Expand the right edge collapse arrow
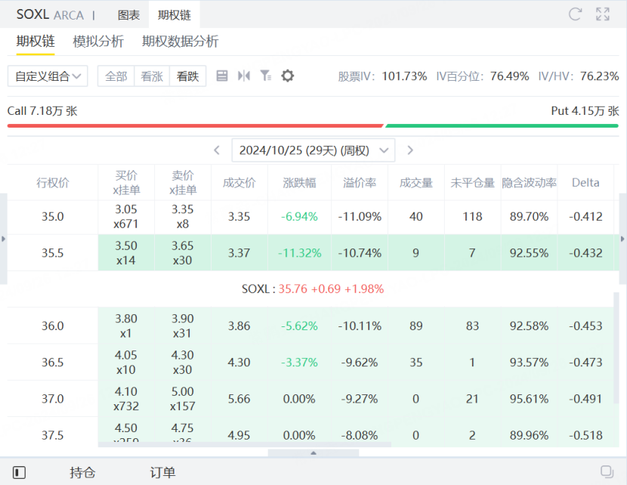627x485 pixels. (622, 239)
